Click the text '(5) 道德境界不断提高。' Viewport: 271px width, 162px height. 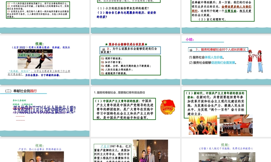tap(114, 73)
